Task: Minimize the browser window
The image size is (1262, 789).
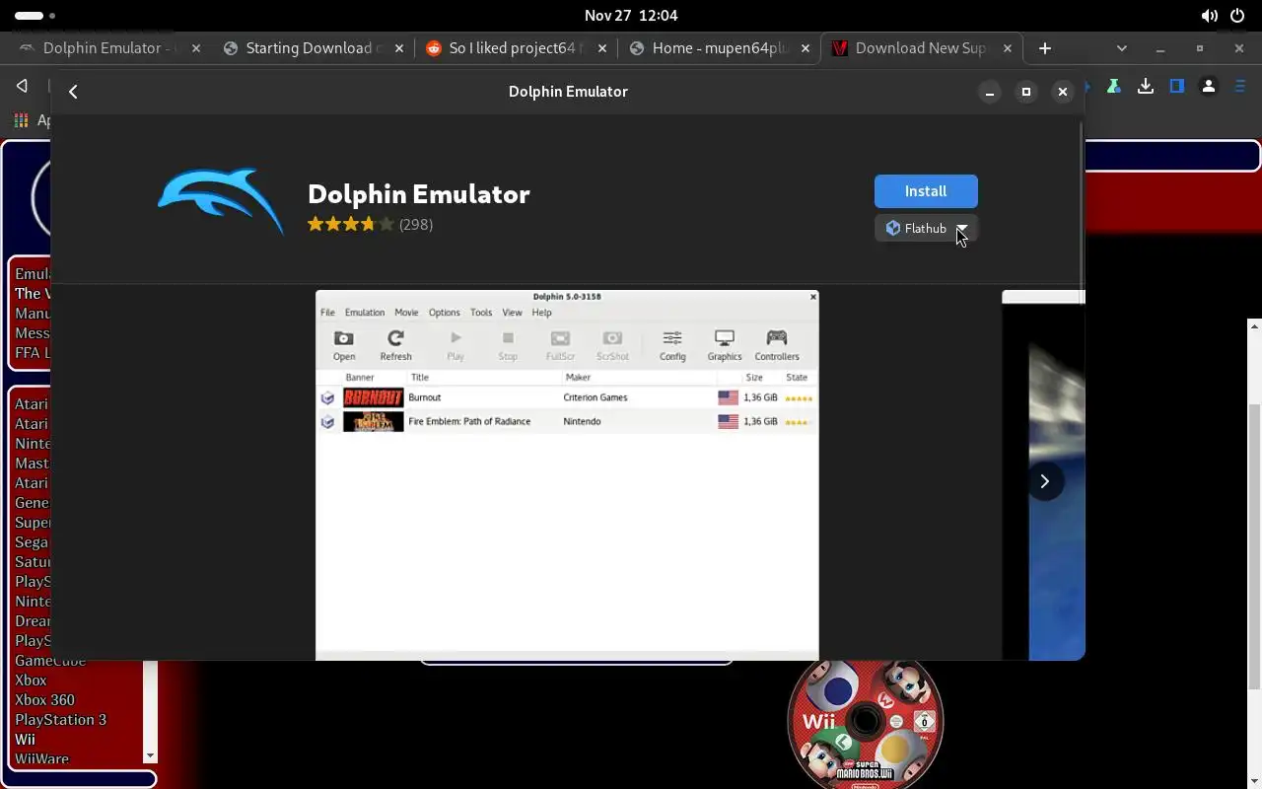Action: coord(1160,48)
